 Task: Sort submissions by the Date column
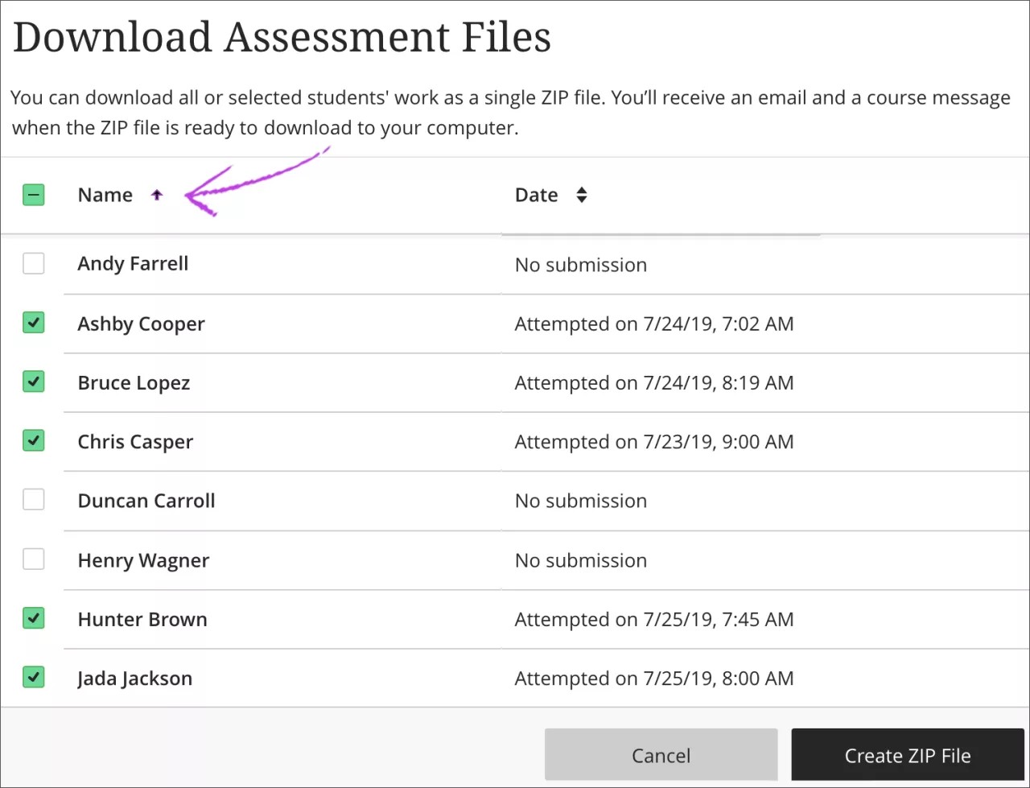(536, 194)
